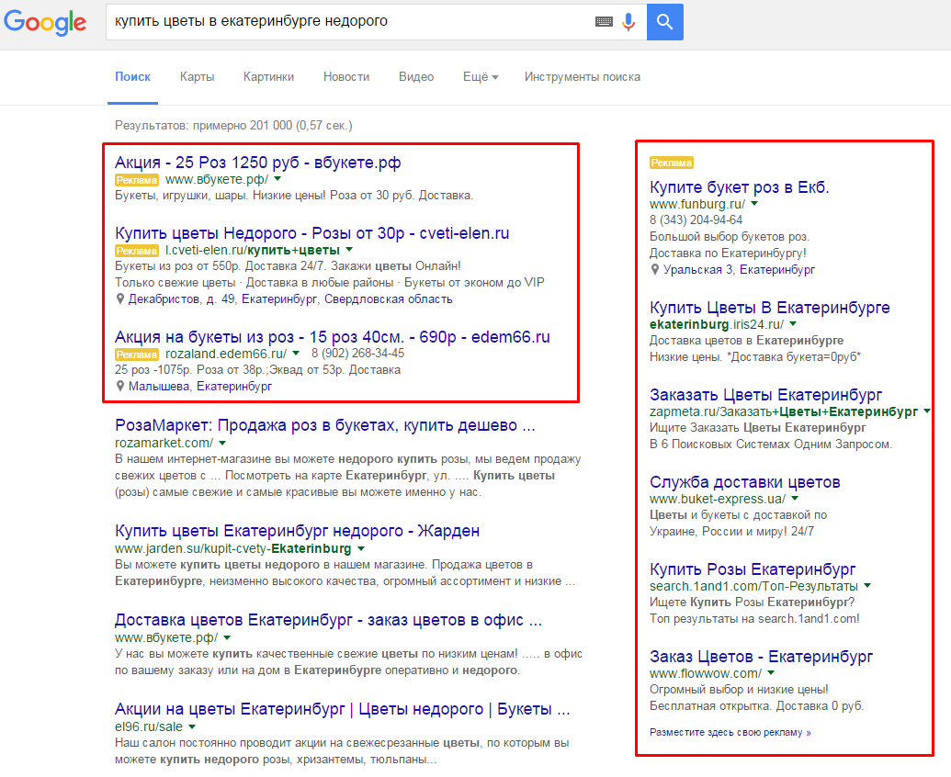Click phone number 8 (343) 204-94-64
The image size is (951, 777).
click(x=696, y=220)
